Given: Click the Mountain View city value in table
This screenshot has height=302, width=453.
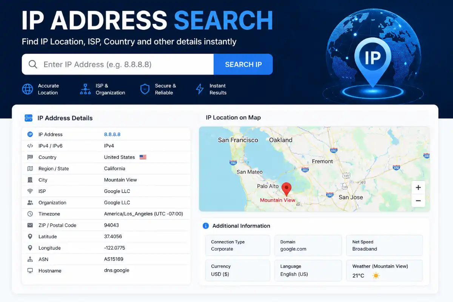Looking at the screenshot, I should (120, 180).
